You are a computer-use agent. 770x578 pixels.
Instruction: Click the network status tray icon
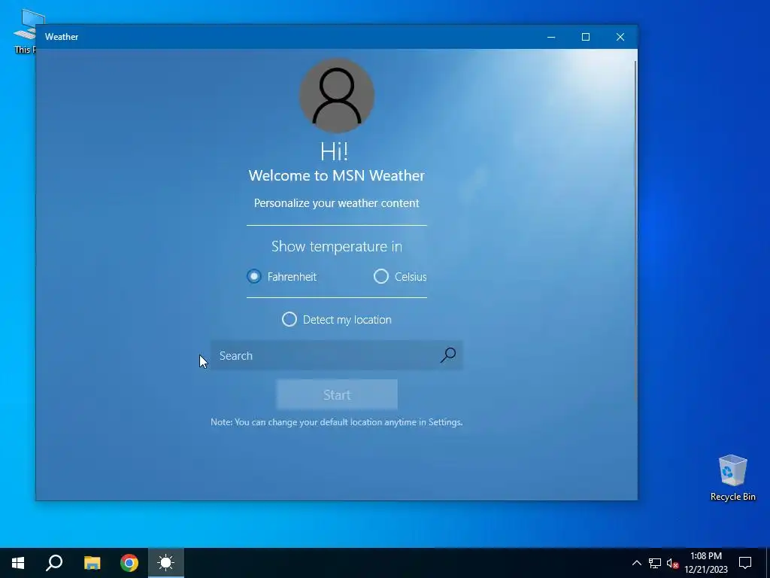[x=655, y=563]
